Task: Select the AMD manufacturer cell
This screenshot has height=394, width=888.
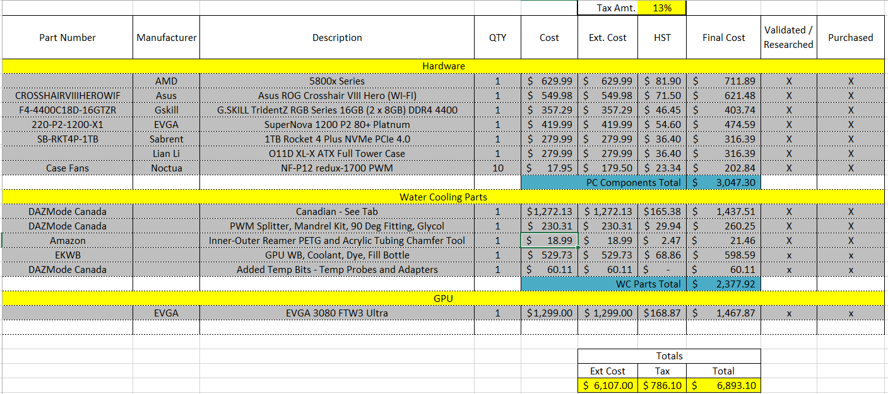Action: [x=167, y=81]
